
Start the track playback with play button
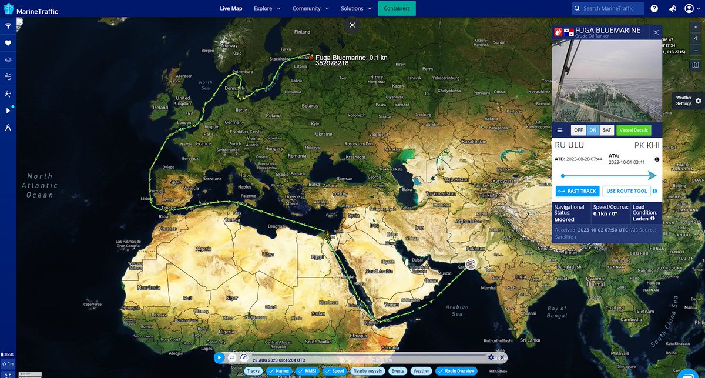point(219,357)
